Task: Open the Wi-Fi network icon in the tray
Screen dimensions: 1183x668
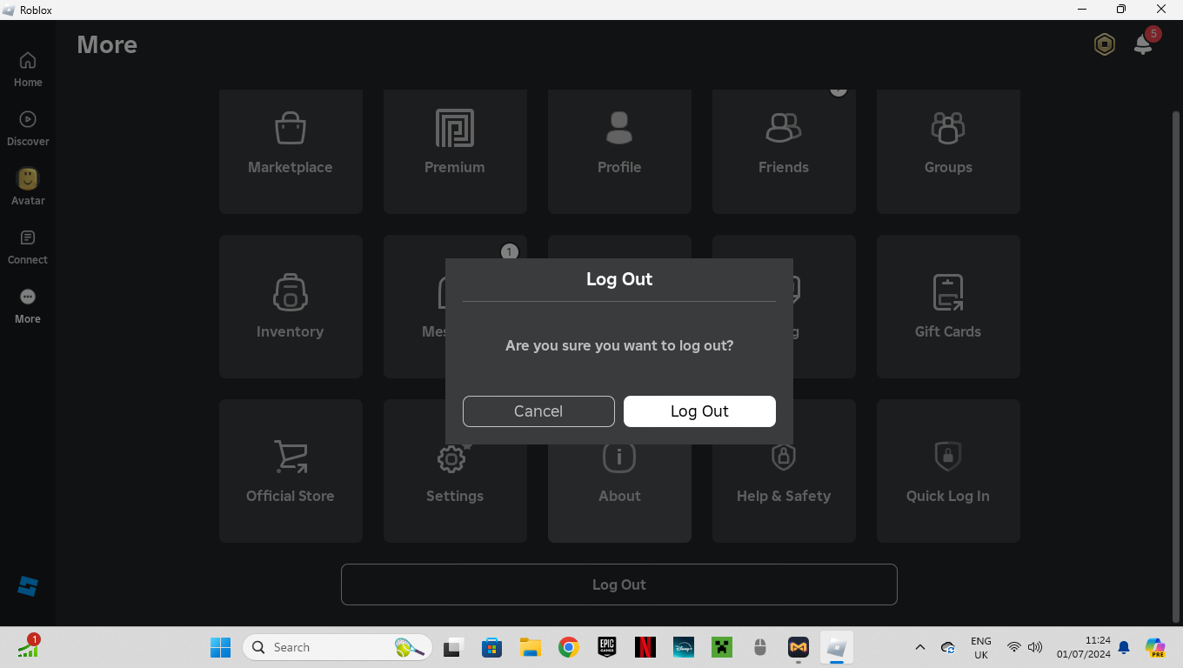Action: pyautogui.click(x=1014, y=647)
